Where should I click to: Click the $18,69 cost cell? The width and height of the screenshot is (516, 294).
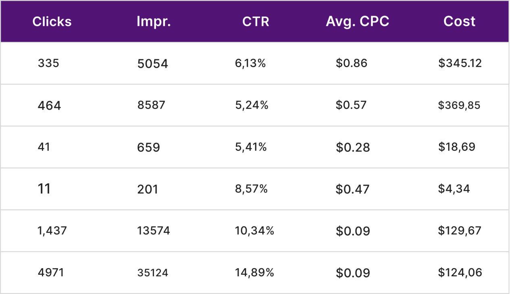coord(457,147)
